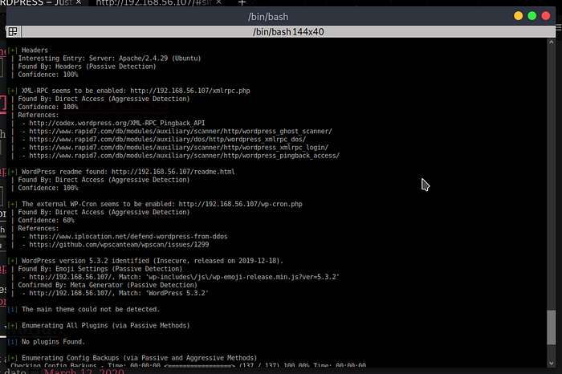Click the /bin/bash window title text
Screen dimensions: 562x374
[x=281, y=15]
